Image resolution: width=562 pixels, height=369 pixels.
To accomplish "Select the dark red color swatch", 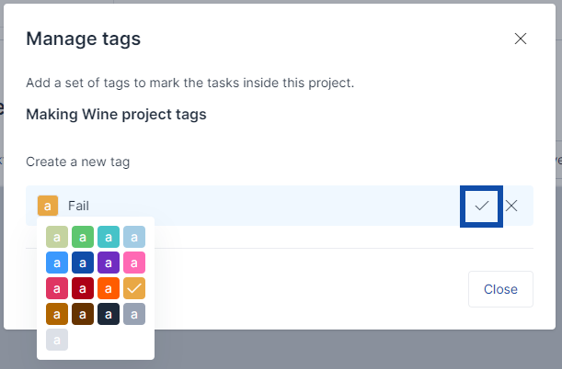I will point(83,288).
